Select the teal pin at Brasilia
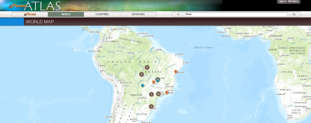Viewport: 311px width, 123px height. (x=158, y=80)
